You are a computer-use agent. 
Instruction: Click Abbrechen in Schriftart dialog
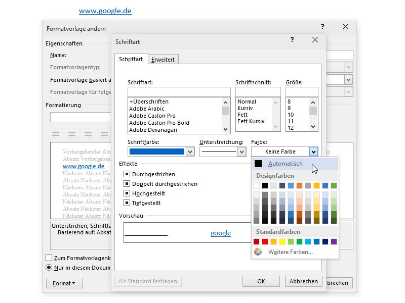coord(303,281)
